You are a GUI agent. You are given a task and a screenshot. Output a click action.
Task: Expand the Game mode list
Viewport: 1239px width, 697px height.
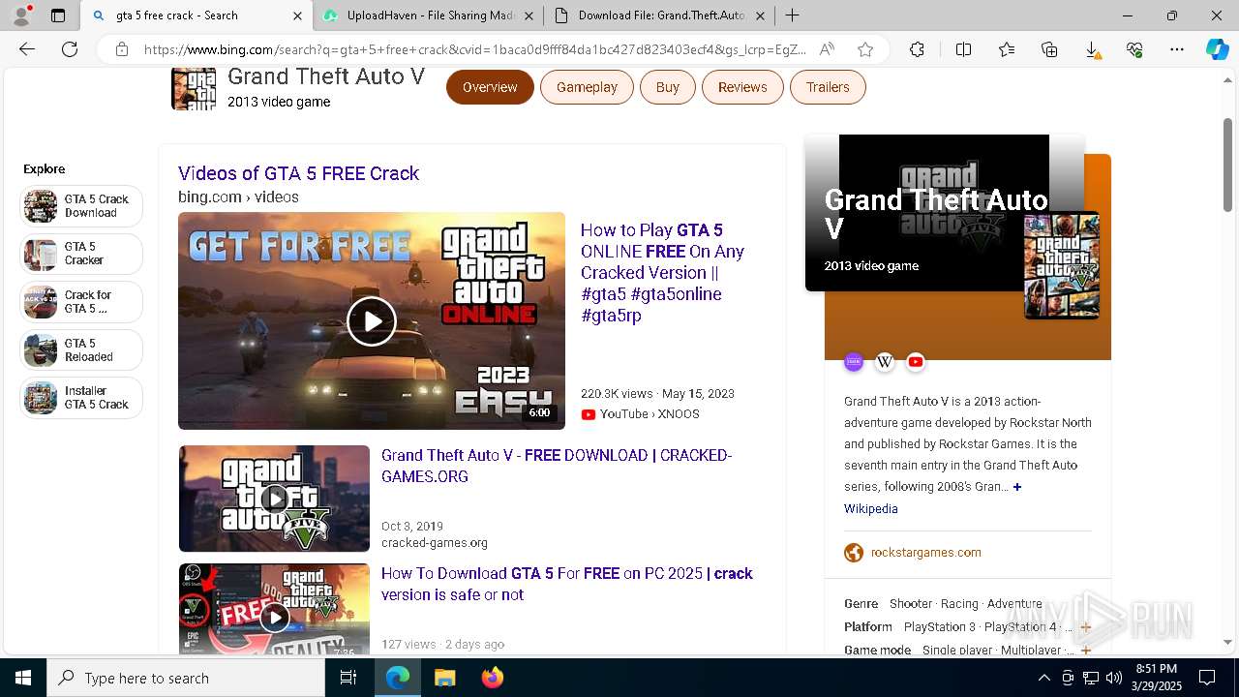[x=1086, y=651]
